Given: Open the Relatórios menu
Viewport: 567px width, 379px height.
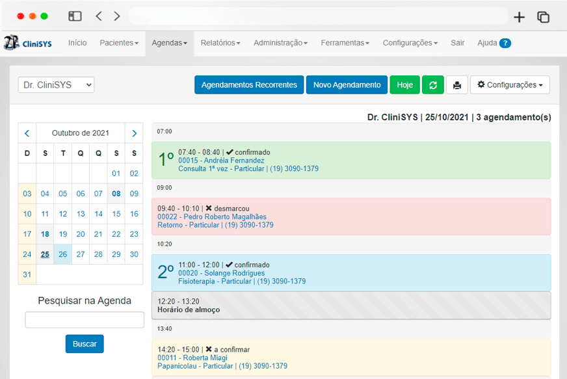Looking at the screenshot, I should tap(220, 43).
